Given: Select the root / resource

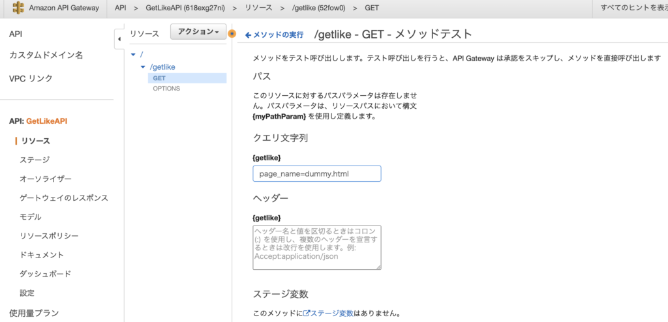Looking at the screenshot, I should [x=142, y=55].
